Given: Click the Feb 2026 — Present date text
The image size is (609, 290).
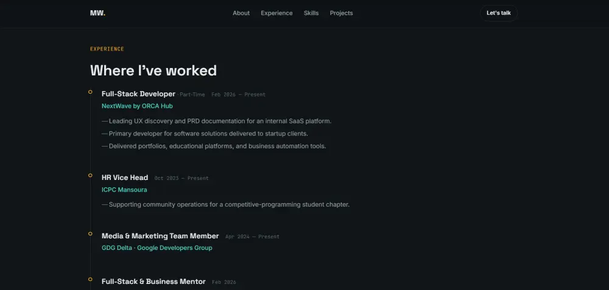Looking at the screenshot, I should [239, 95].
